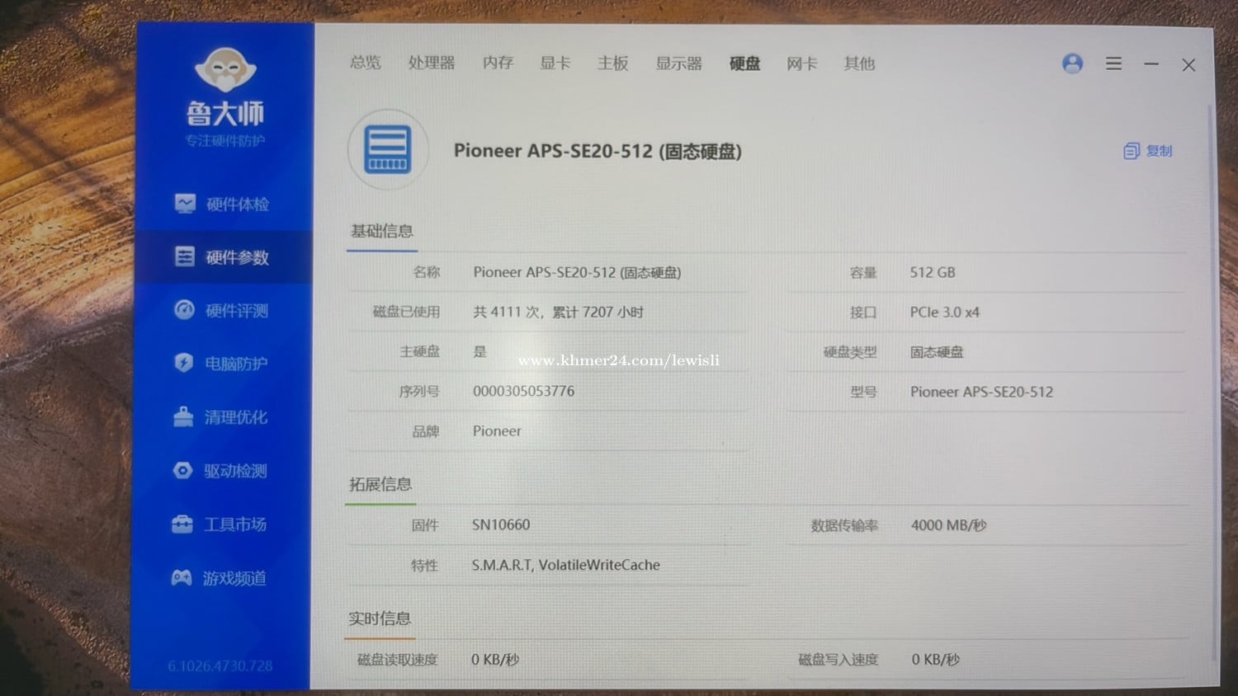Click the vertical scrollbar on right edge

[1212, 381]
